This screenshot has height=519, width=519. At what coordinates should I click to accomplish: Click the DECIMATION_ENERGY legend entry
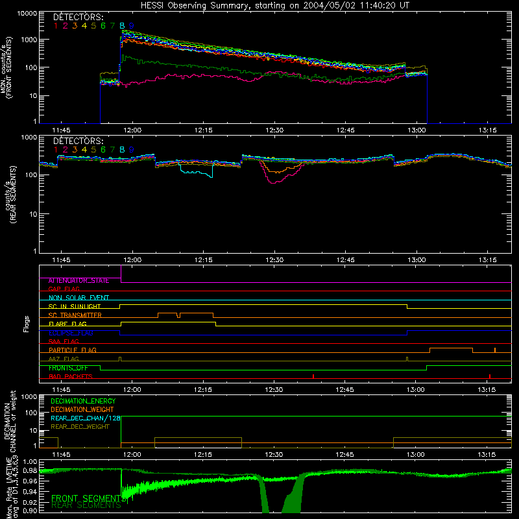[83, 401]
